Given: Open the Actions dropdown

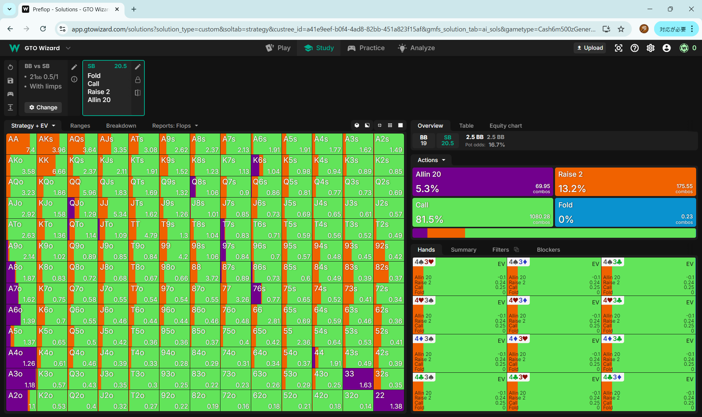Looking at the screenshot, I should [x=431, y=160].
